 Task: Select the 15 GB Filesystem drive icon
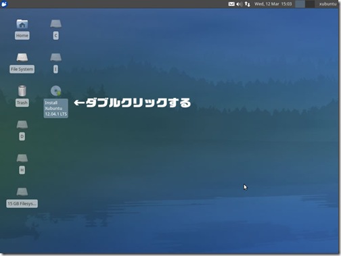22,192
